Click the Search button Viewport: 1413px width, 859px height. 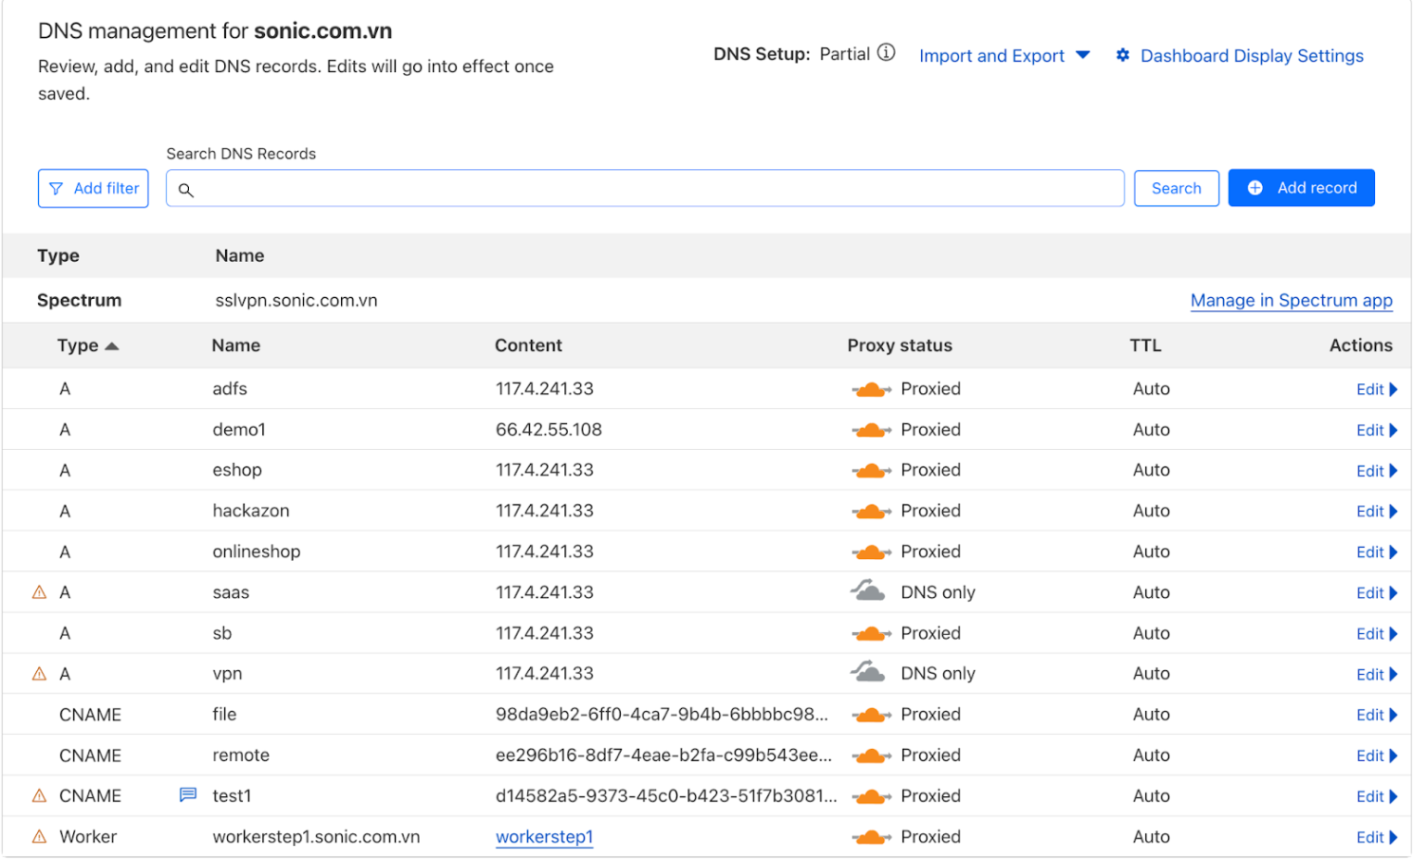coord(1177,188)
